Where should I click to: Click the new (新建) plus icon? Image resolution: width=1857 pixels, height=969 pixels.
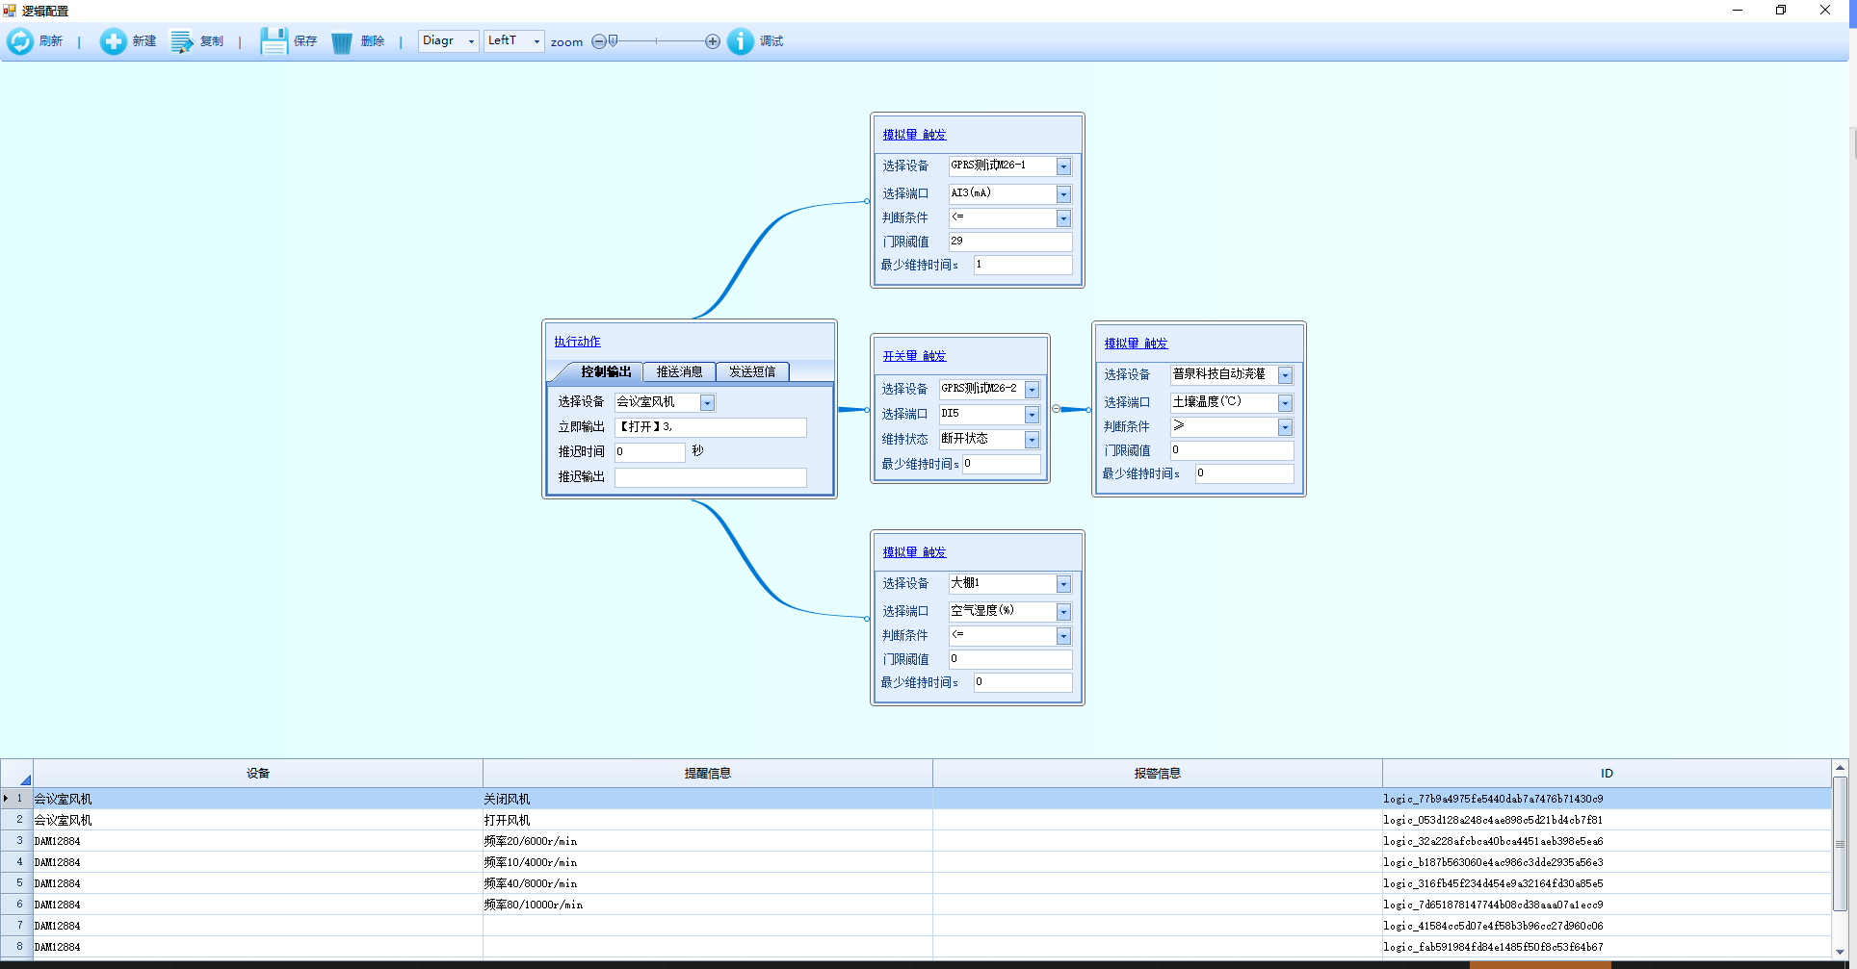click(x=113, y=41)
